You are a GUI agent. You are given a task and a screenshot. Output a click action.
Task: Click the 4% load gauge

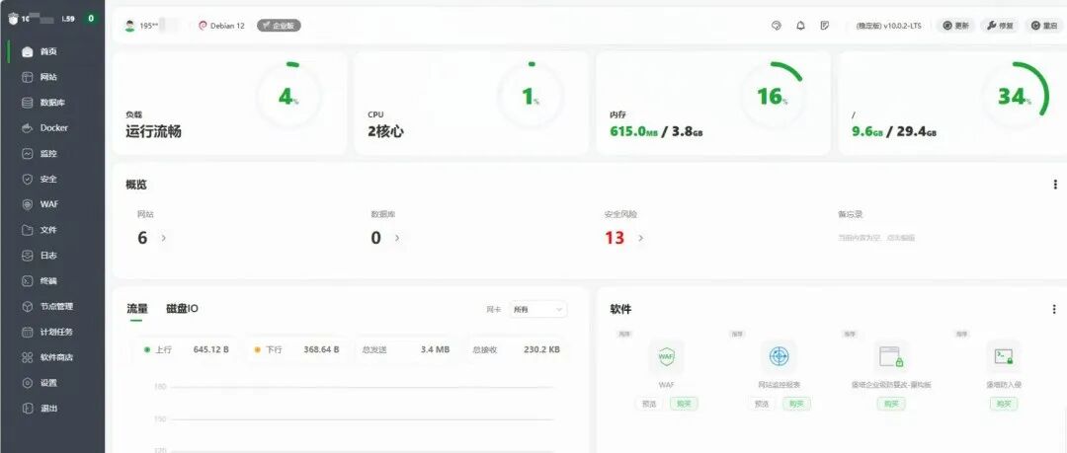[x=288, y=98]
